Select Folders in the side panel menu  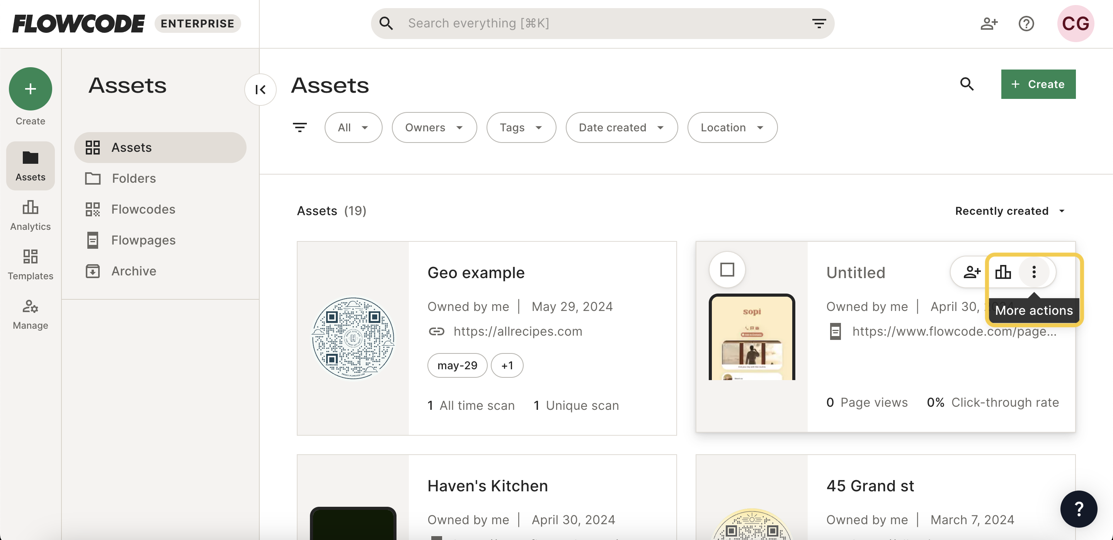point(160,178)
